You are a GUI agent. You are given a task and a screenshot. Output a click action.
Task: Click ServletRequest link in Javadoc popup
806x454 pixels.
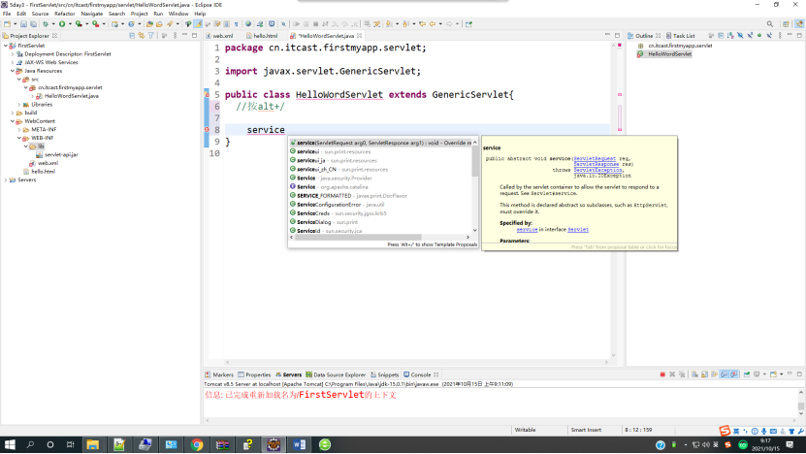point(595,158)
